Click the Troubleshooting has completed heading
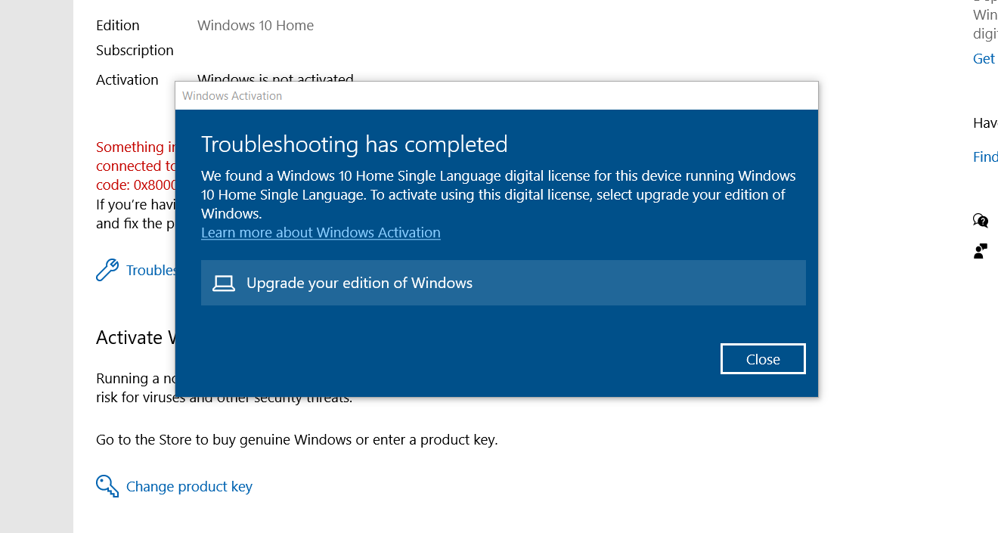The image size is (998, 533). tap(355, 144)
